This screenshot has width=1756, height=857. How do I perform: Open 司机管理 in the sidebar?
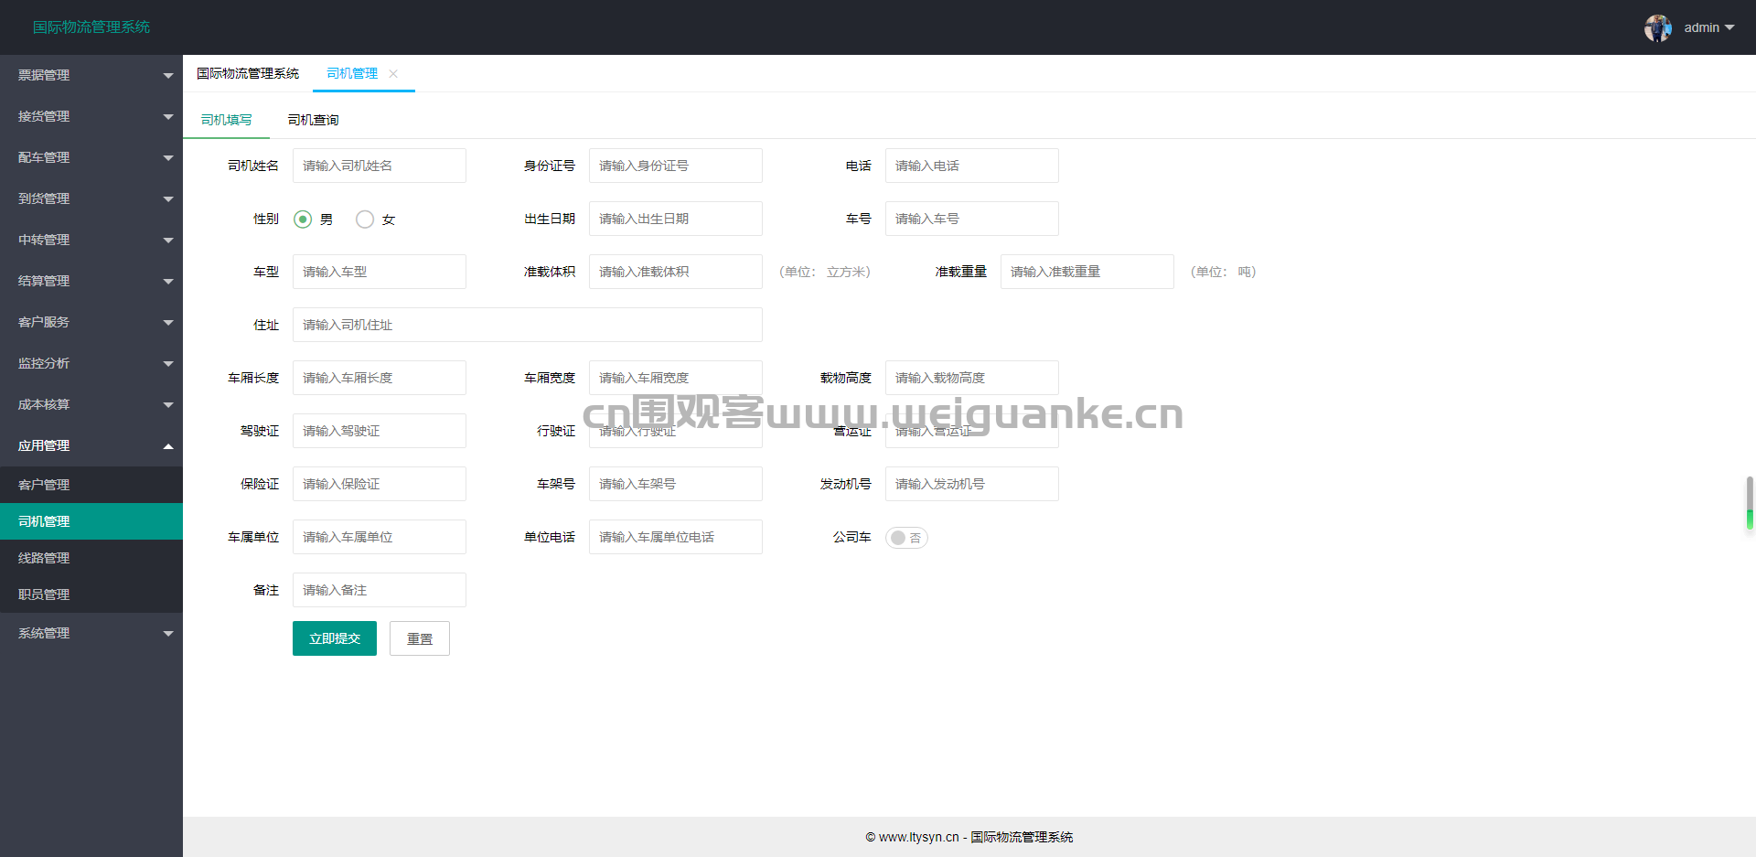click(x=91, y=521)
